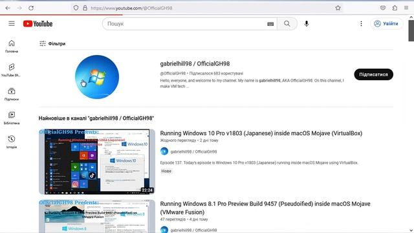Open the YouTube guide hamburger menu
414x233 pixels.
pyautogui.click(x=12, y=23)
